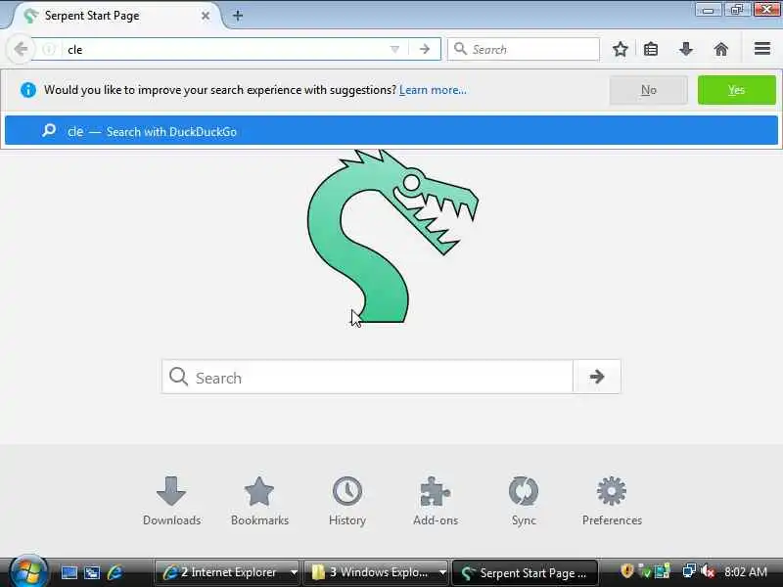Click the back navigation arrow
This screenshot has width=783, height=587.
(x=21, y=49)
